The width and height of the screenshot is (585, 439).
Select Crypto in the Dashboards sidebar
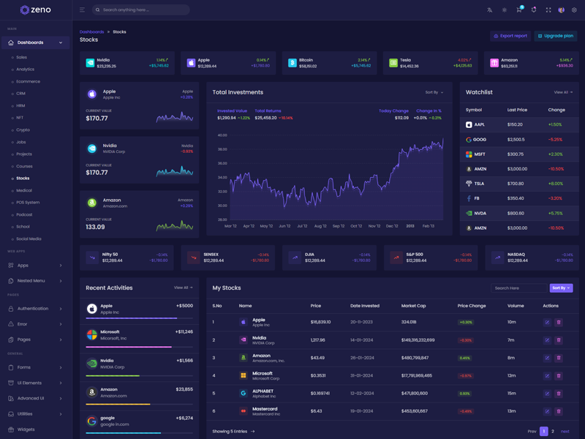point(23,130)
